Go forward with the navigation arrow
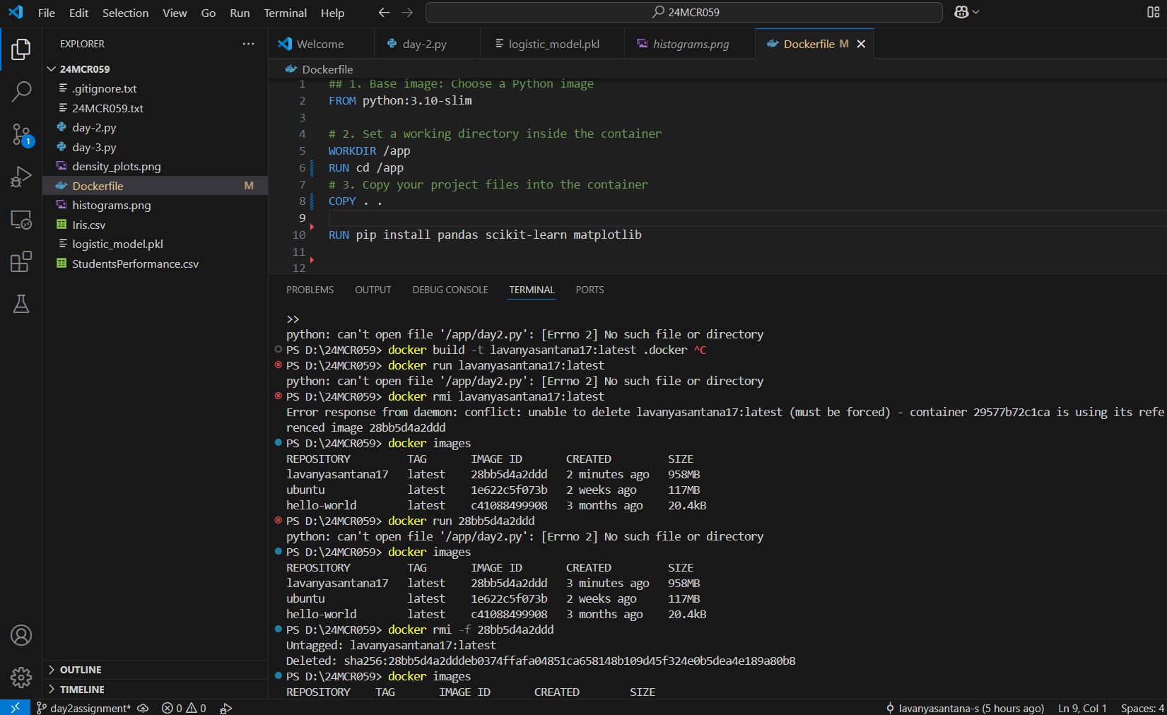 [x=407, y=13]
